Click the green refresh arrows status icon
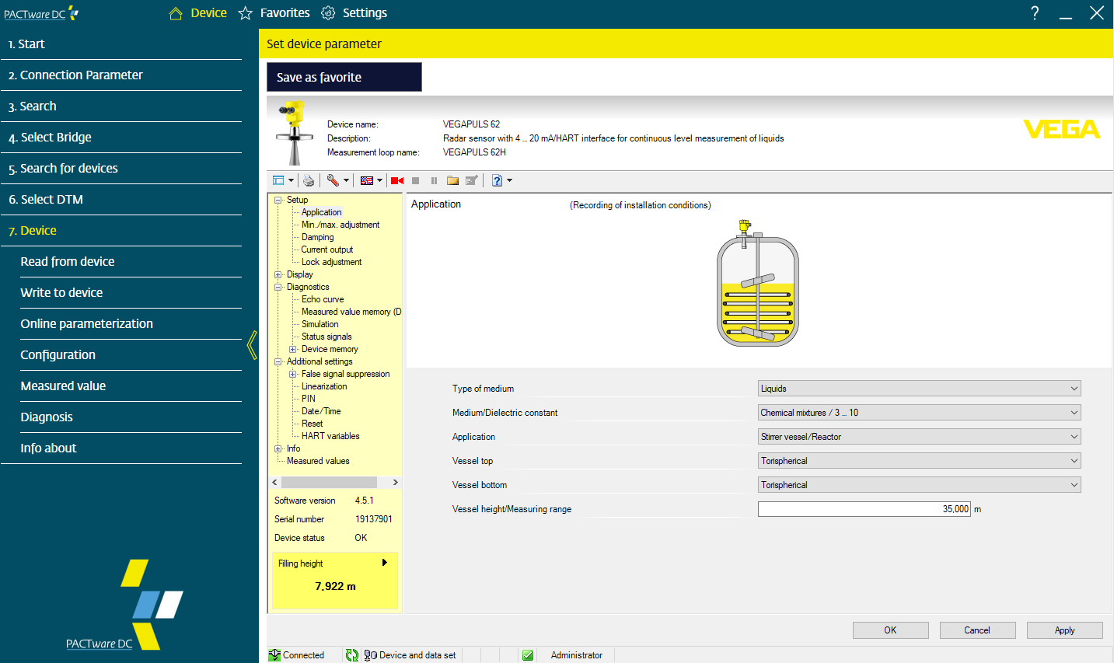Image resolution: width=1114 pixels, height=663 pixels. pos(352,655)
